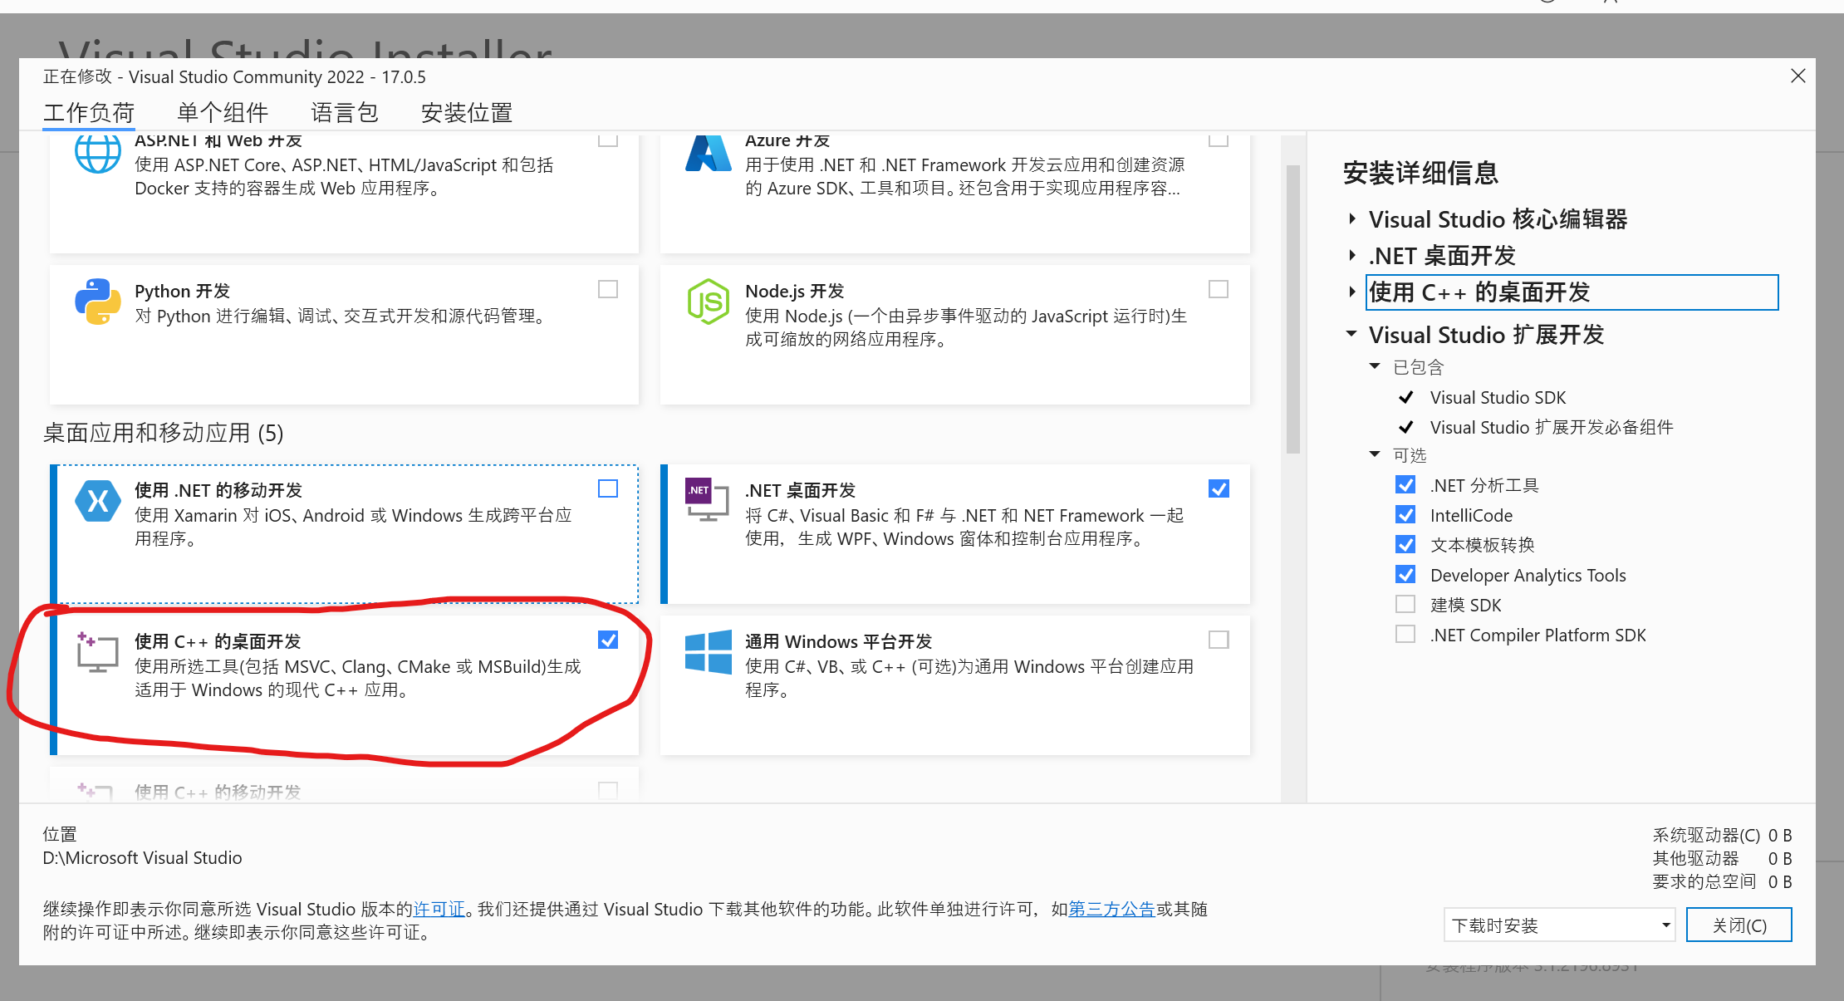Image resolution: width=1844 pixels, height=1001 pixels.
Task: Select the .NET 桌面开发 icon
Action: [x=707, y=499]
